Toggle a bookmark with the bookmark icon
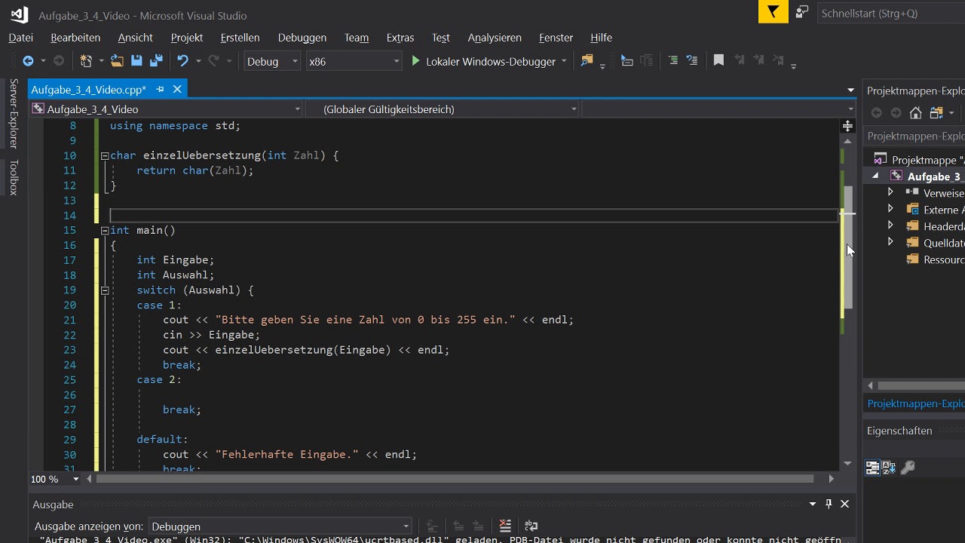965x543 pixels. point(718,60)
